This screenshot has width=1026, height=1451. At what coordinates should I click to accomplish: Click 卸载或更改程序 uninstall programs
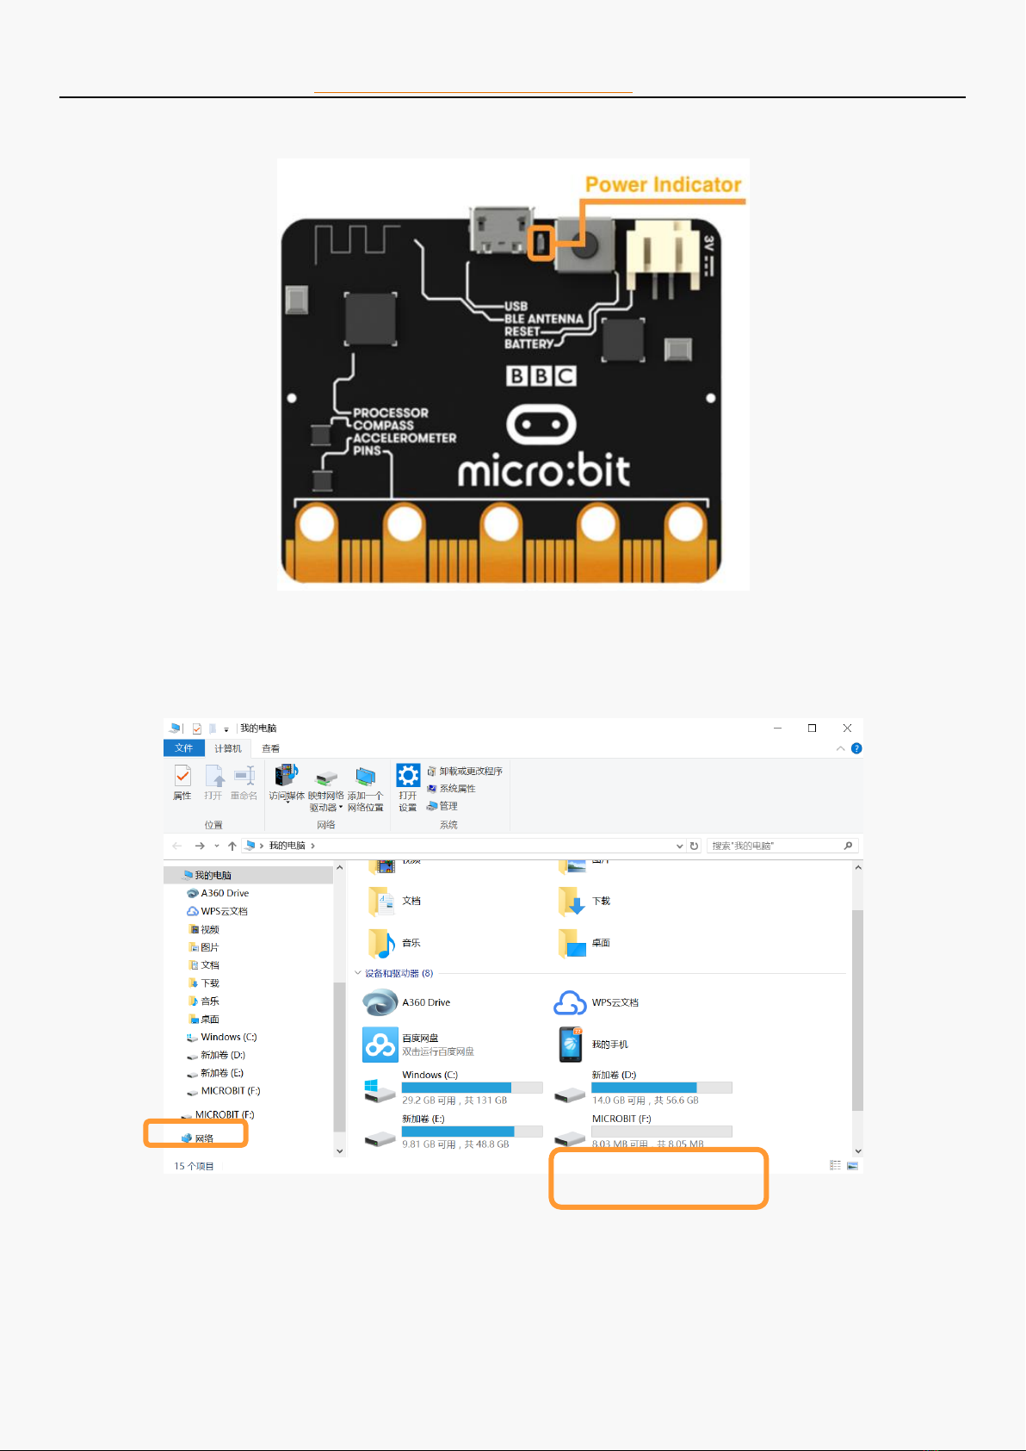(470, 772)
